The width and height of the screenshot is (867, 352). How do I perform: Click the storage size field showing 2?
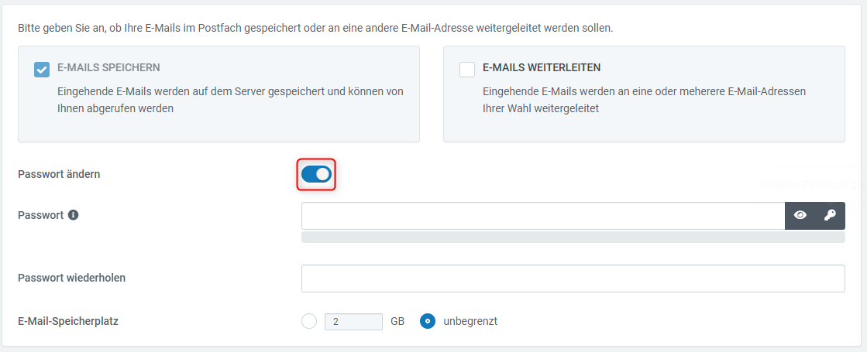(353, 321)
